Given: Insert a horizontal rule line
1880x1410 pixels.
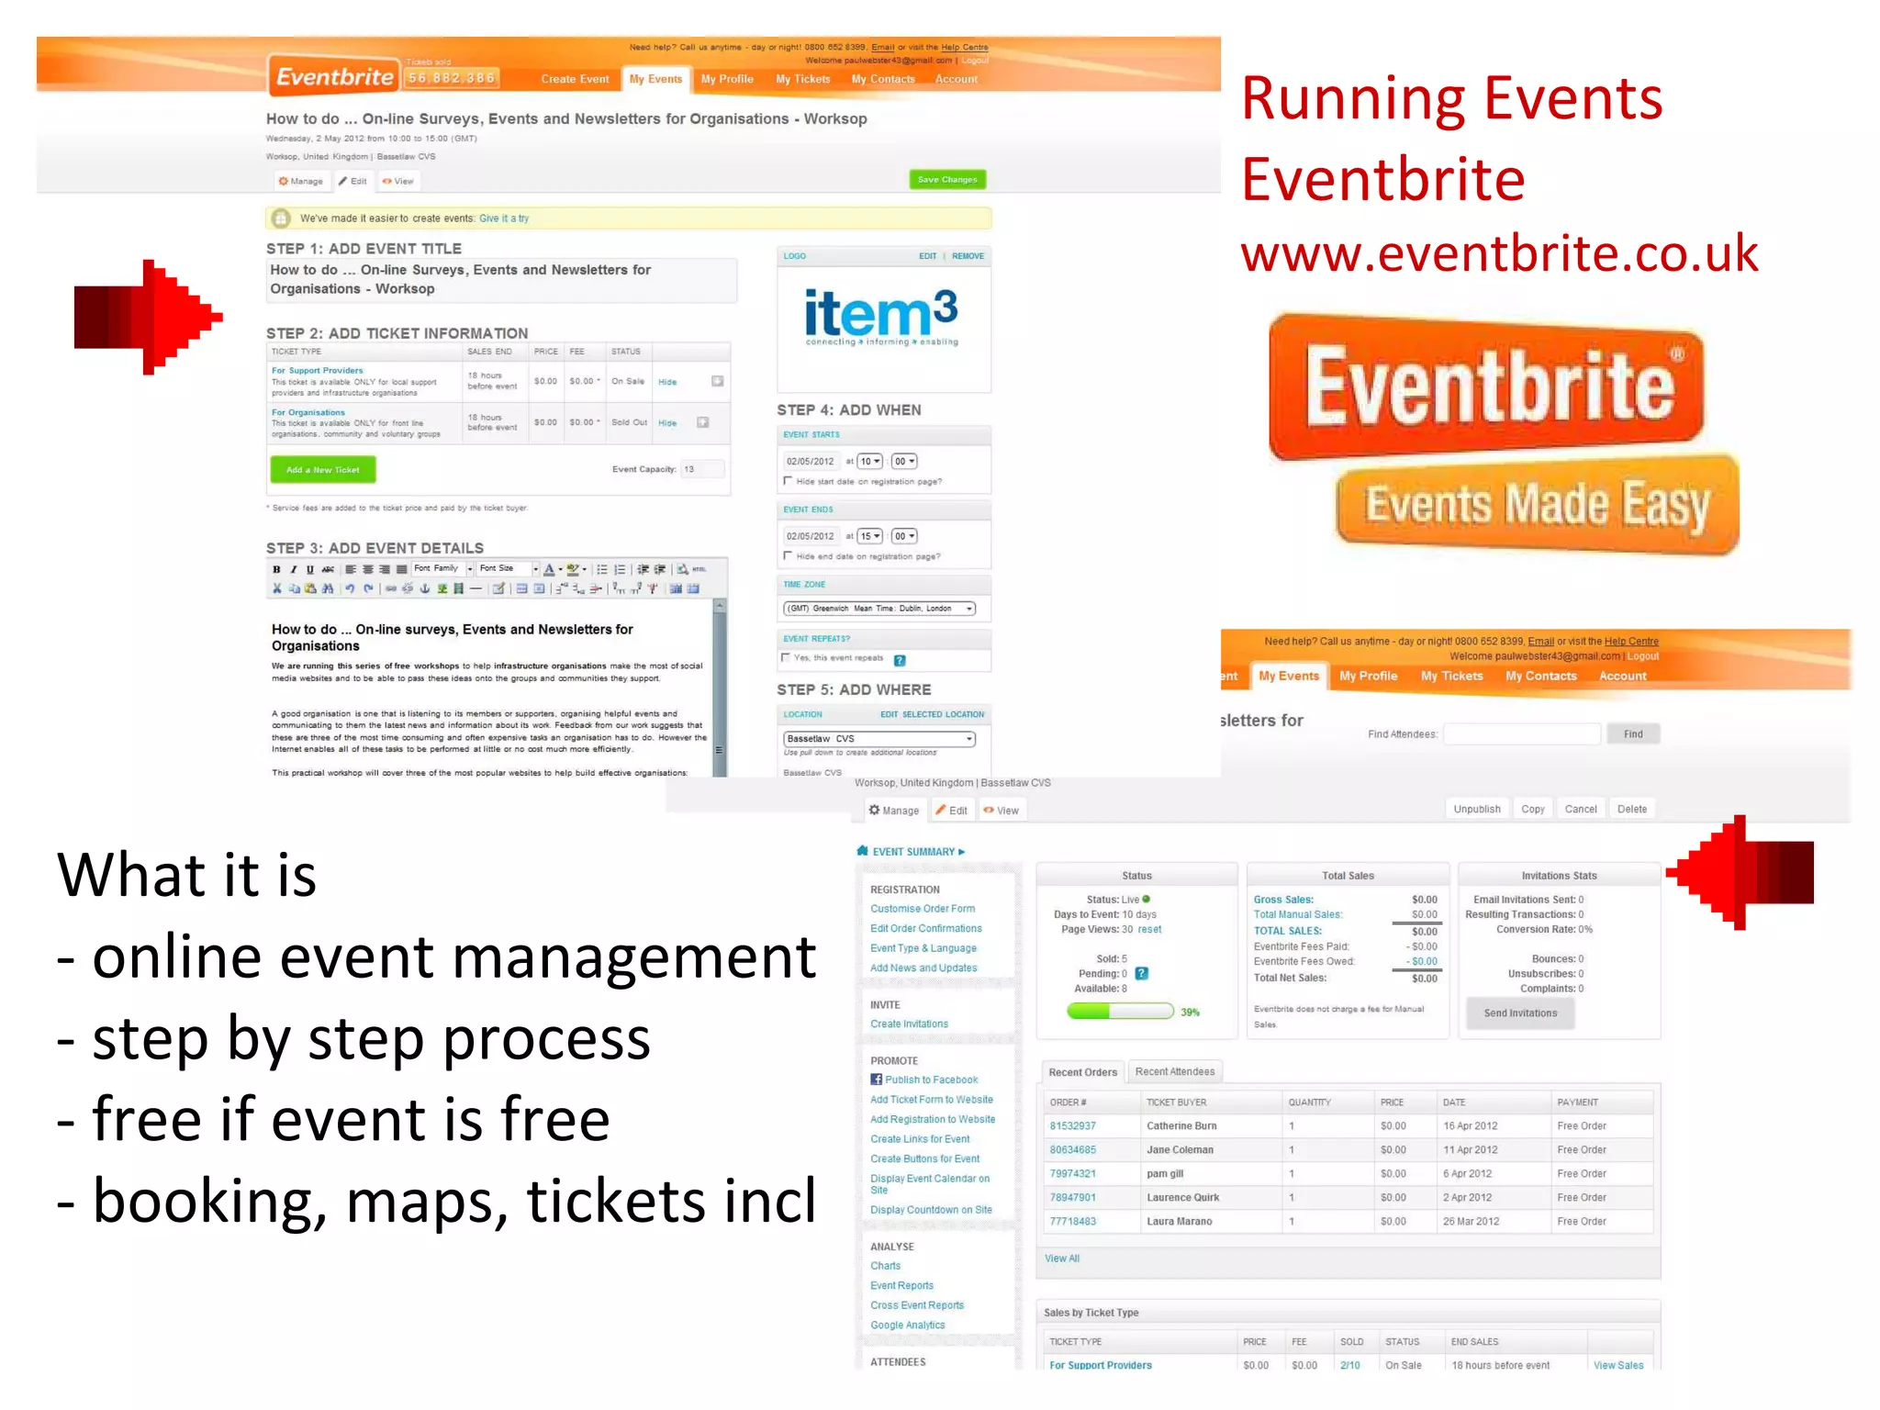Looking at the screenshot, I should pos(476,588).
